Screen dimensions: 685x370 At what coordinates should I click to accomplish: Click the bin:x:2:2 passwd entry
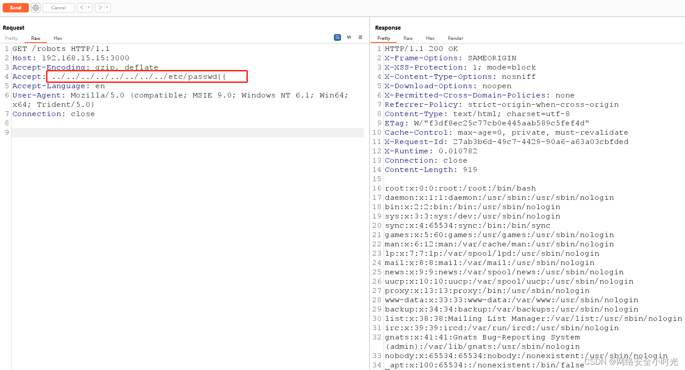click(x=473, y=207)
